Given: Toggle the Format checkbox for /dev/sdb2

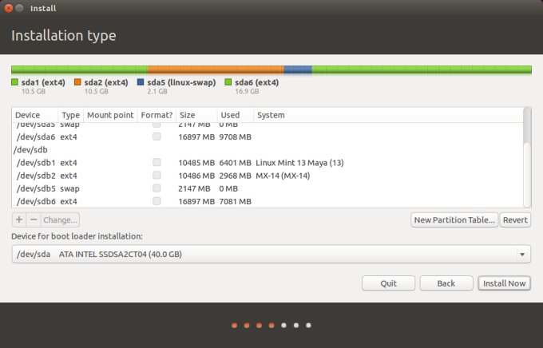Looking at the screenshot, I should (157, 176).
